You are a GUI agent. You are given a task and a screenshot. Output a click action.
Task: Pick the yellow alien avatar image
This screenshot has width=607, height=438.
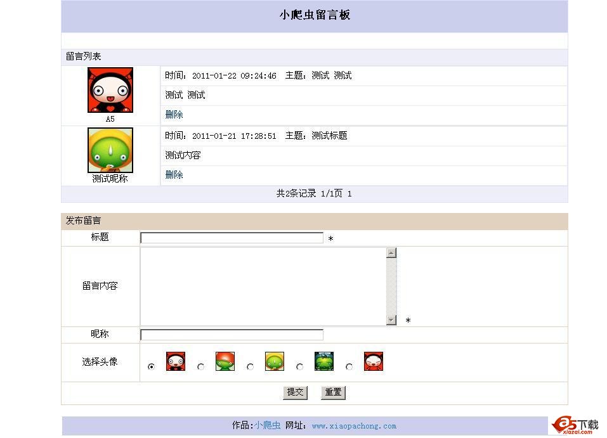(275, 361)
